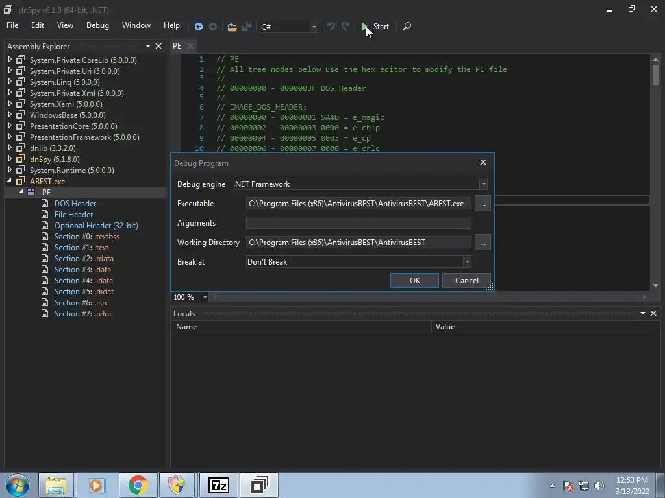The image size is (665, 498).
Task: Click the Arguments input field
Action: (358, 223)
